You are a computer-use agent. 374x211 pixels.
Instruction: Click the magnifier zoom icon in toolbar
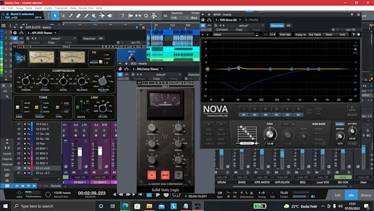(146, 16)
